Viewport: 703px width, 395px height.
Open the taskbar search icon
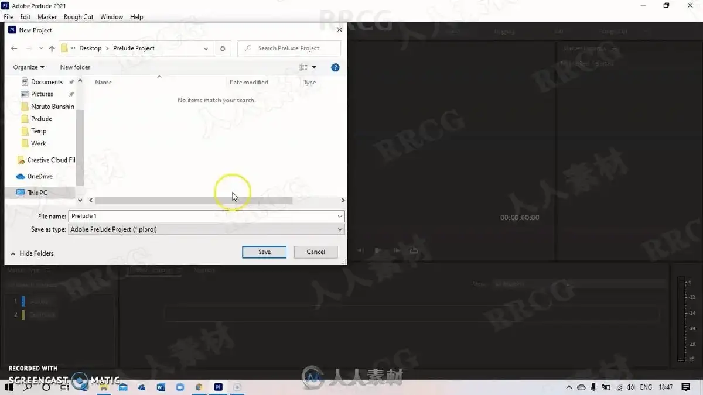tap(28, 387)
